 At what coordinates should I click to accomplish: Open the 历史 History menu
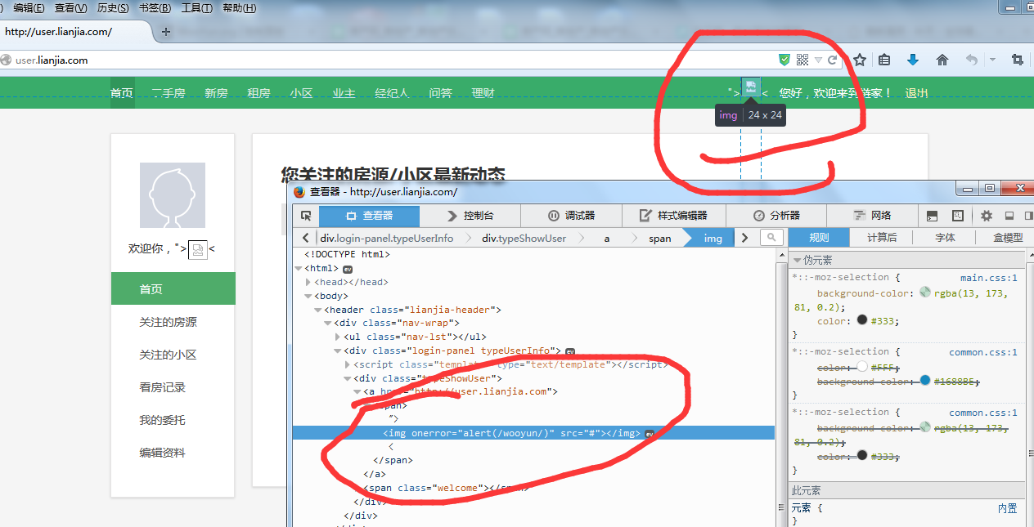[x=113, y=8]
